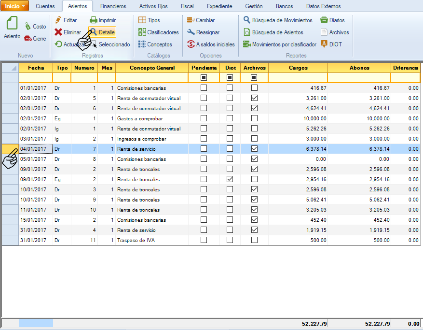Switch to the Financieros tab

pos(113,6)
